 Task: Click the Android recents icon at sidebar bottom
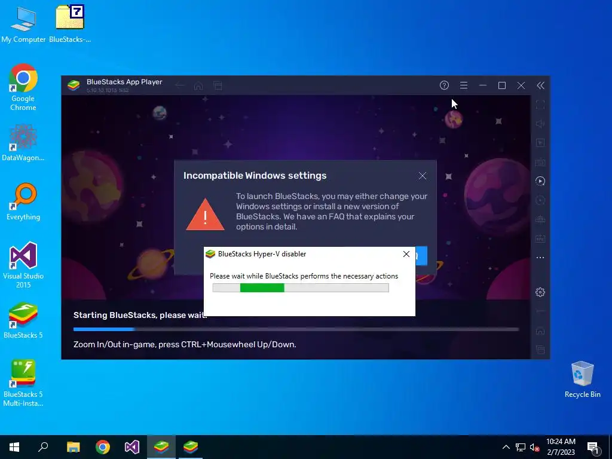[540, 349]
